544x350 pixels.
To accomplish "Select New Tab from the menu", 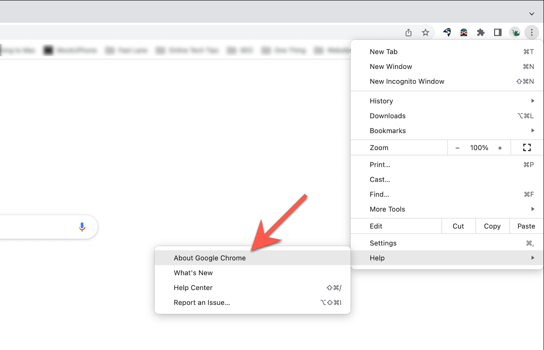I will (x=447, y=52).
